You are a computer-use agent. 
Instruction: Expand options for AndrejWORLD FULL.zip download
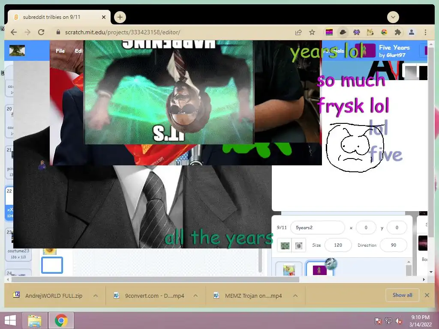coord(96,296)
